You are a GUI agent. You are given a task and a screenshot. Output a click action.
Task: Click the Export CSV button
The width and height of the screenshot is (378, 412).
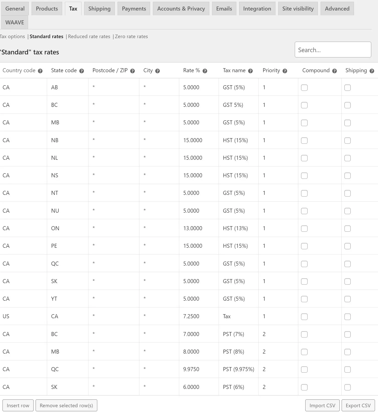coord(358,405)
